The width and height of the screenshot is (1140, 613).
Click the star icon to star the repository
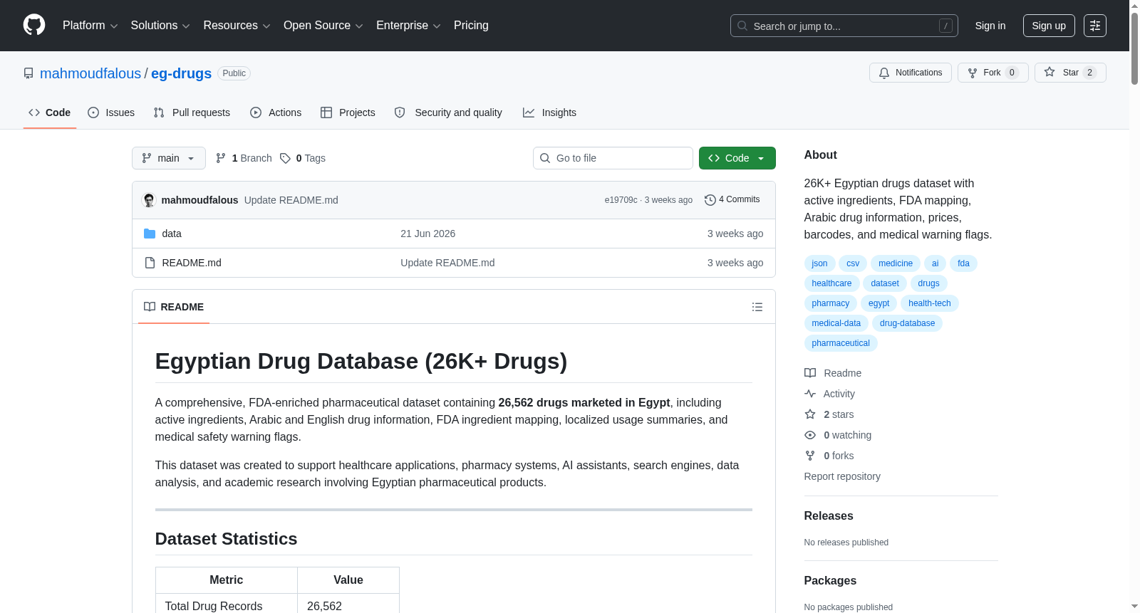[x=1050, y=73]
